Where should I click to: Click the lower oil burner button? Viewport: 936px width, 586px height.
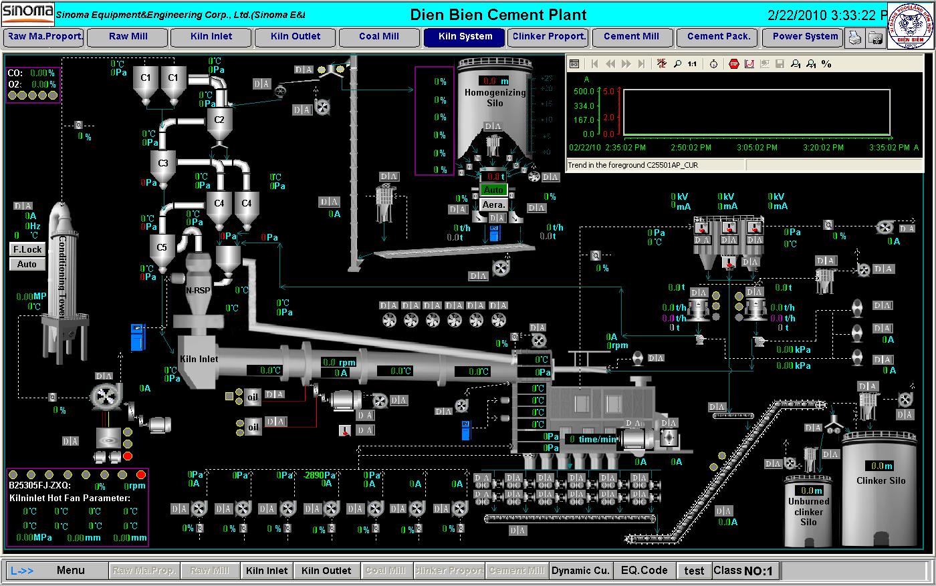[x=253, y=427]
